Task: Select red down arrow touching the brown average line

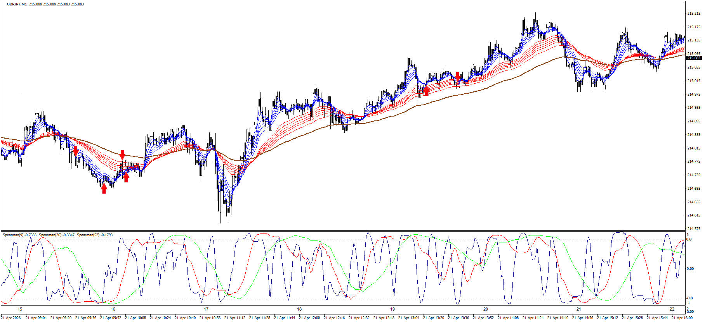Action: (122, 155)
